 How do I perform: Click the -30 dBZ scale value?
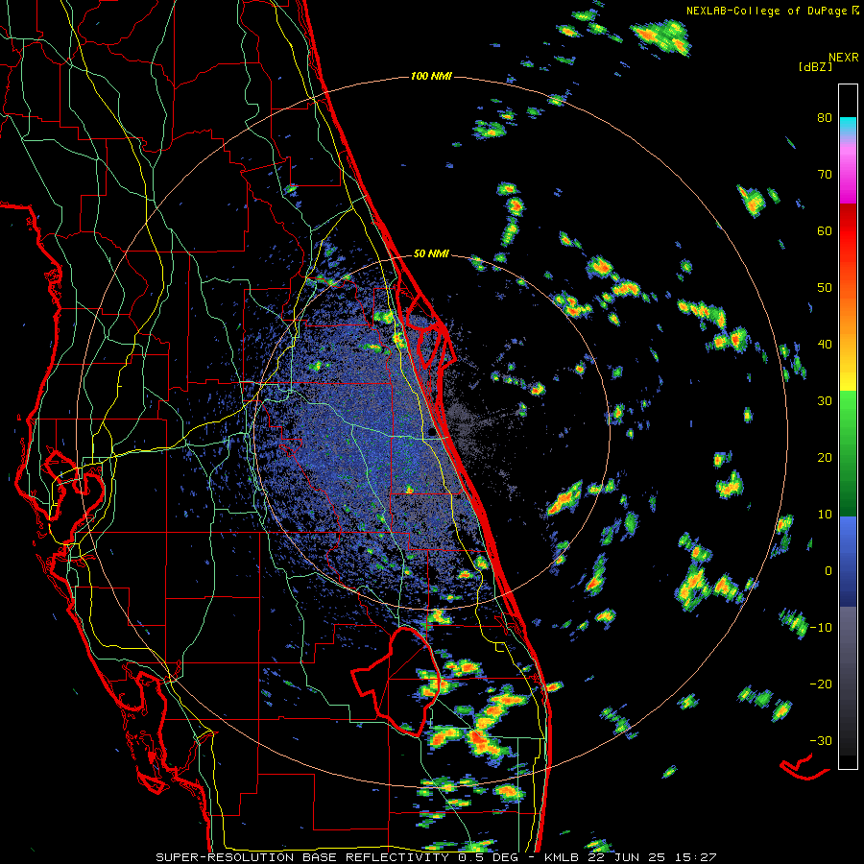(821, 740)
